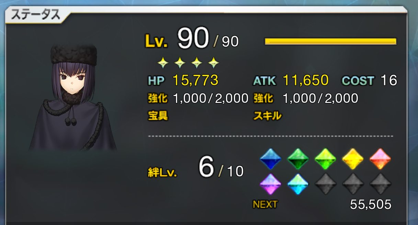This screenshot has height=225, width=418.
Task: Click the yellow bond crystal
Action: coord(353,159)
